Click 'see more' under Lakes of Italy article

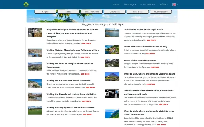click(x=151, y=54)
